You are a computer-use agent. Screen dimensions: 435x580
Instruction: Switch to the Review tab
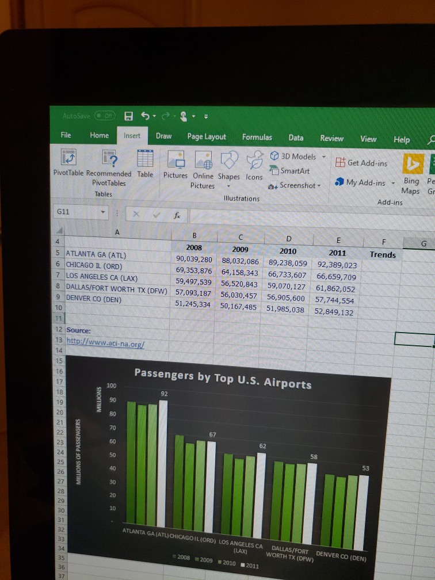[332, 138]
